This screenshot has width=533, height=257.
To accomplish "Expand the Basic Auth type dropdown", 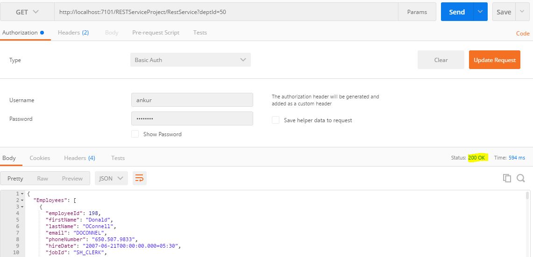I will click(x=190, y=60).
